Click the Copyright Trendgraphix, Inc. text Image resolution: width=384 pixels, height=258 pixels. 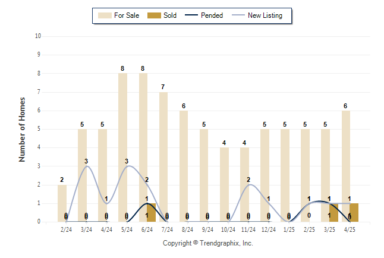tap(208, 243)
